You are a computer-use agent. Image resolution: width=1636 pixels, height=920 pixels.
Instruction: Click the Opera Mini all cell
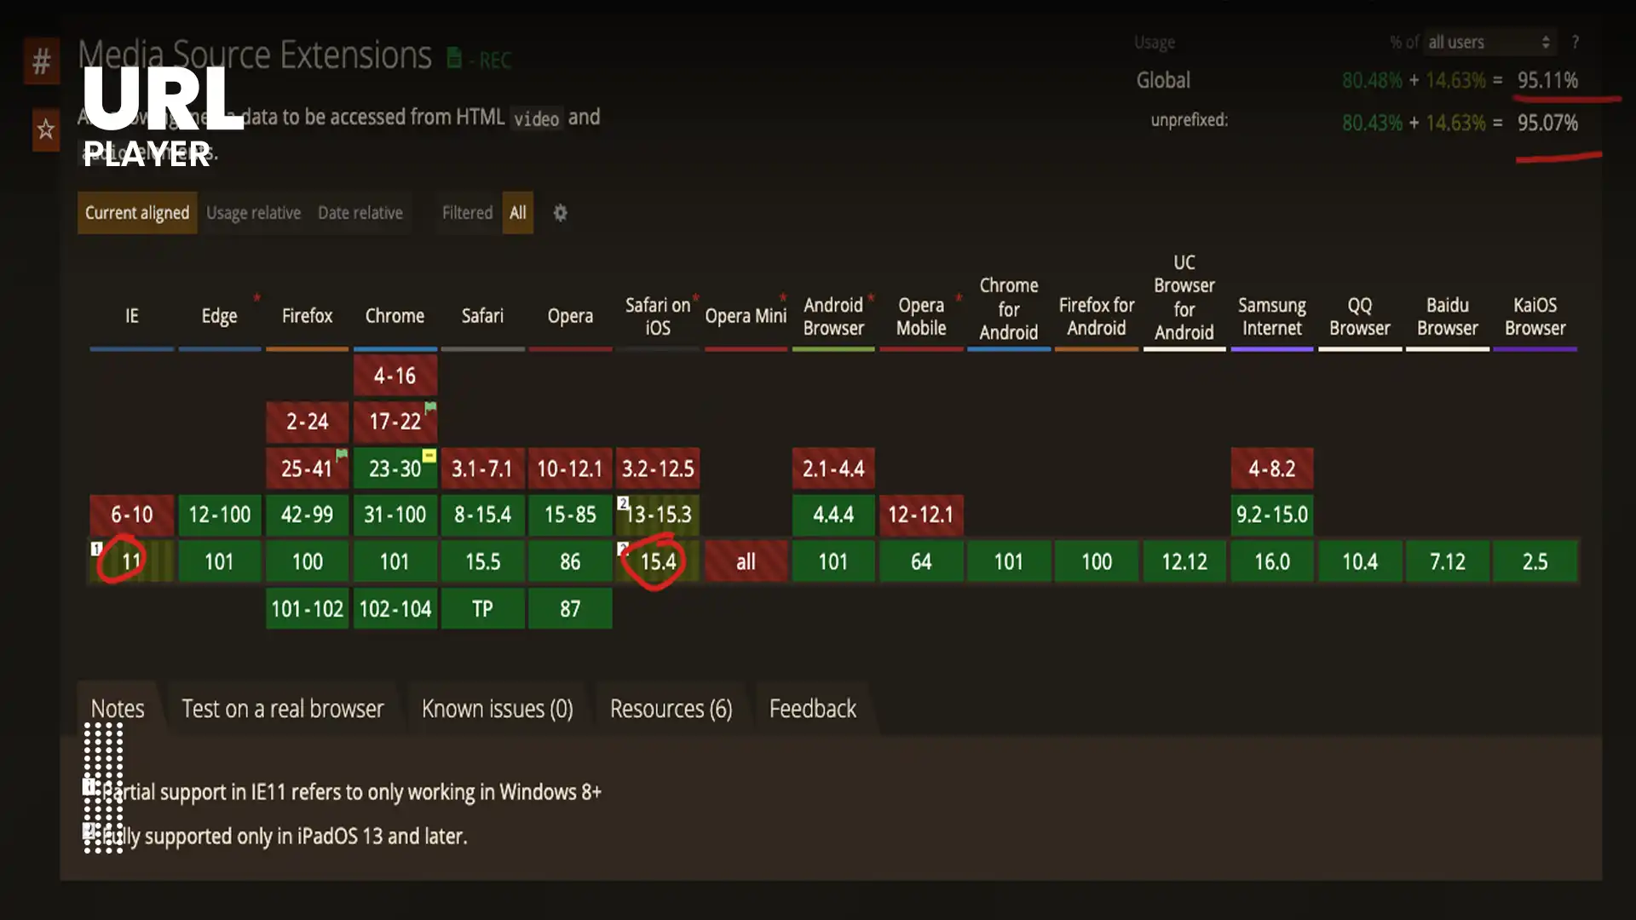point(746,561)
